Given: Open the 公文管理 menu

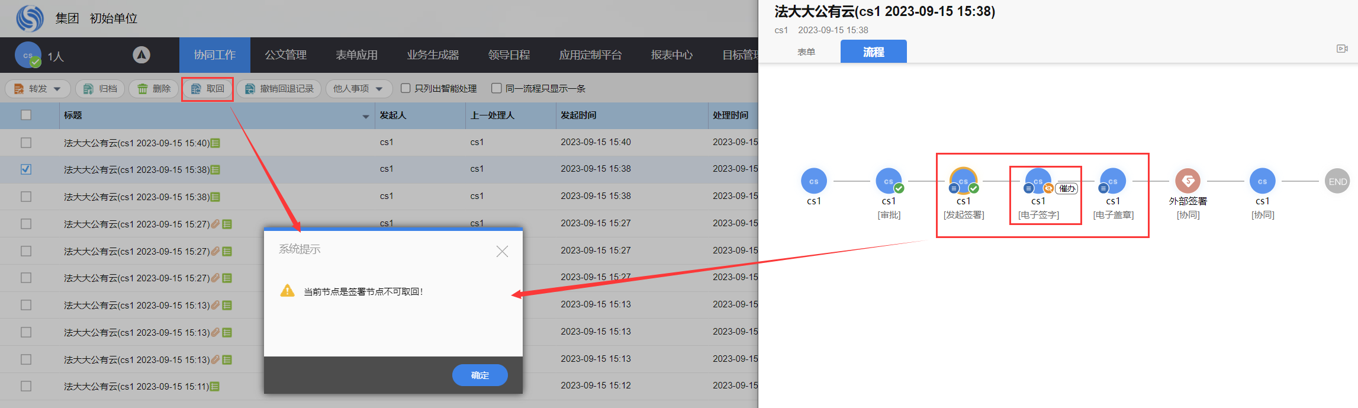Looking at the screenshot, I should tap(285, 55).
